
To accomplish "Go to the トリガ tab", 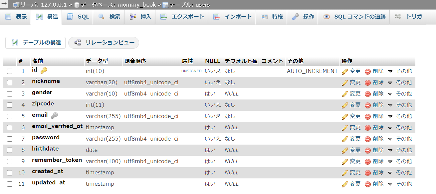I will 408,17.
